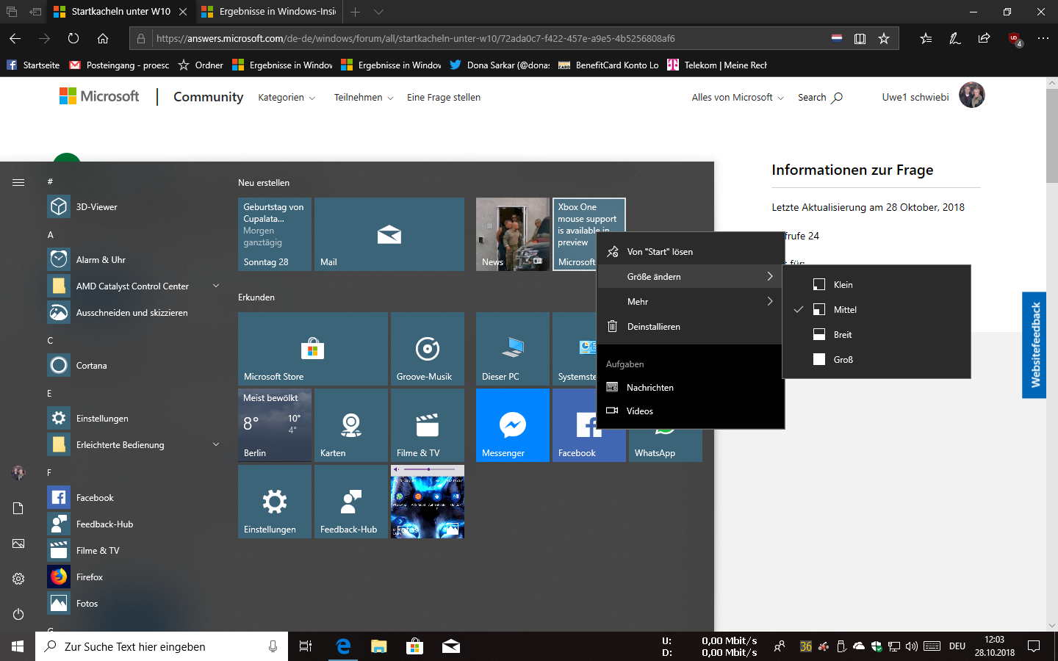This screenshot has width=1058, height=661.
Task: Open the Berlin weather tile
Action: coord(275,425)
